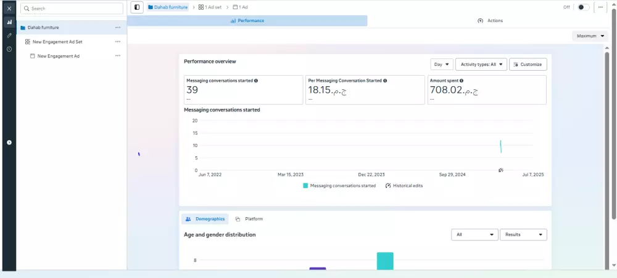Viewport: 617px width, 278px height.
Task: Select Dahab furniture campaign in tree
Action: pyautogui.click(x=71, y=28)
